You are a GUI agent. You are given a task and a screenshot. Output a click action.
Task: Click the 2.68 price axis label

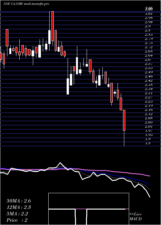(x=149, y=51)
